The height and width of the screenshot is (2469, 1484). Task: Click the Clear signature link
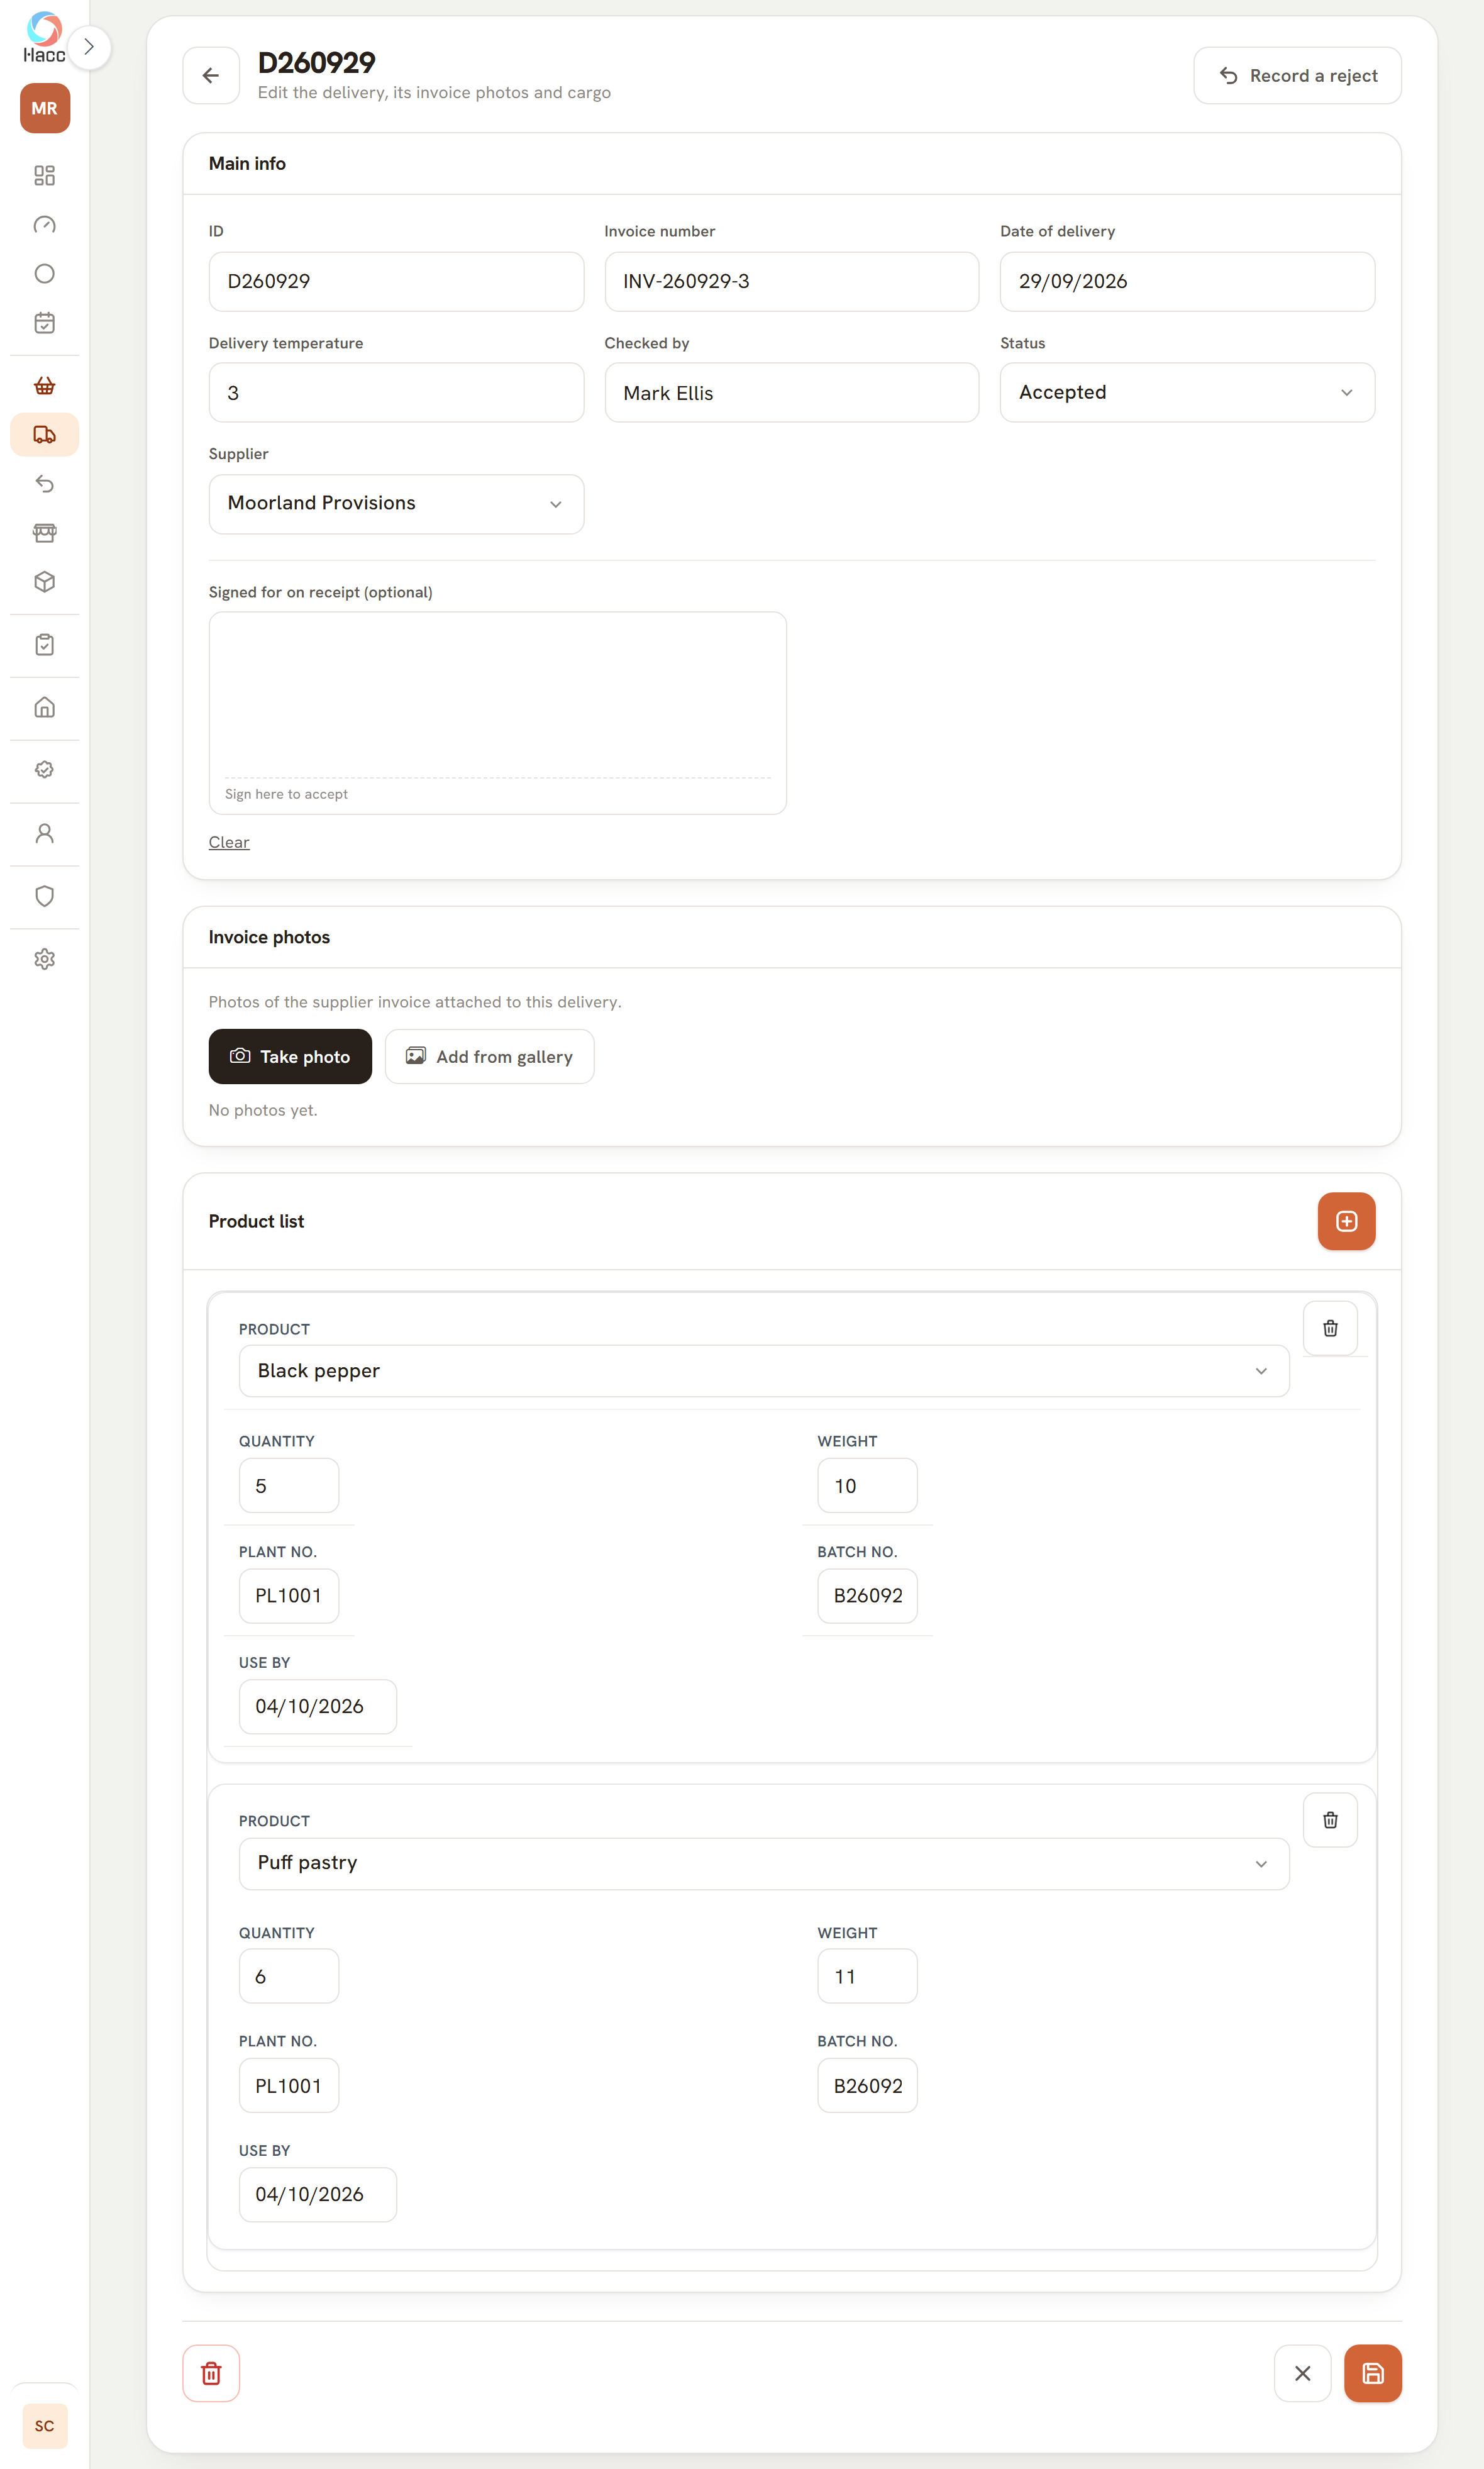pos(229,842)
